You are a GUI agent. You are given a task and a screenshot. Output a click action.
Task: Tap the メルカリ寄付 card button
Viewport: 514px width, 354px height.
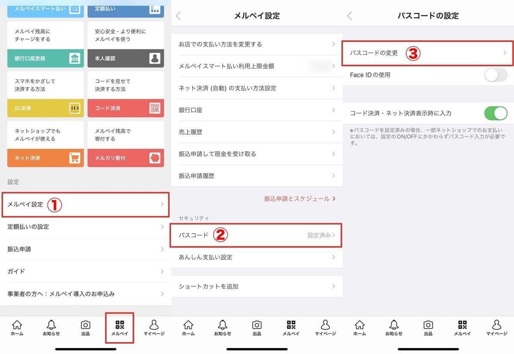click(126, 158)
